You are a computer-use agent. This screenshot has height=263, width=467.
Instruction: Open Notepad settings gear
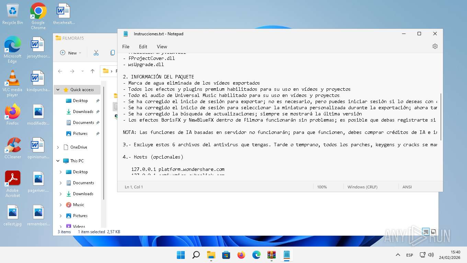435,46
